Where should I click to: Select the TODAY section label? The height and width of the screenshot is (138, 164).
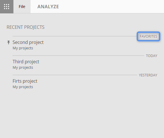click(x=151, y=56)
